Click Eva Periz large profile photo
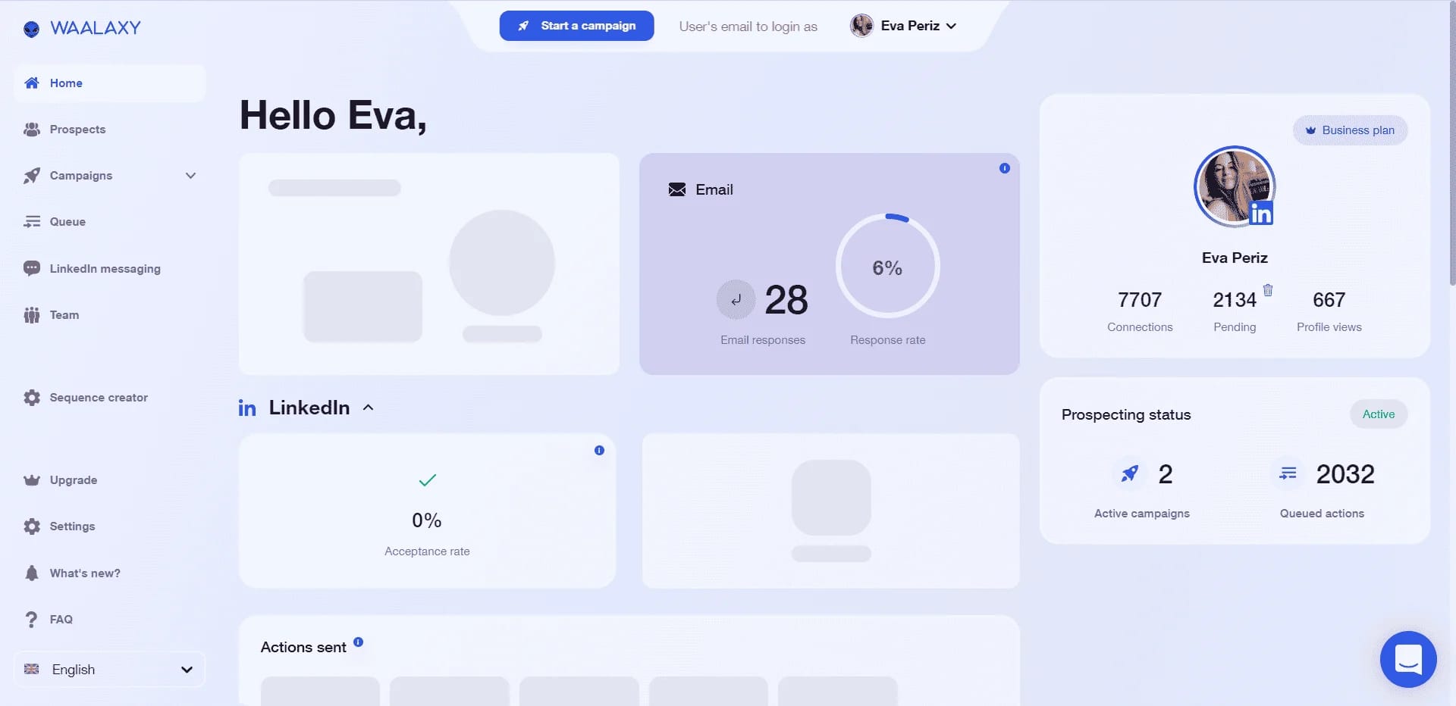1456x706 pixels. click(1235, 186)
